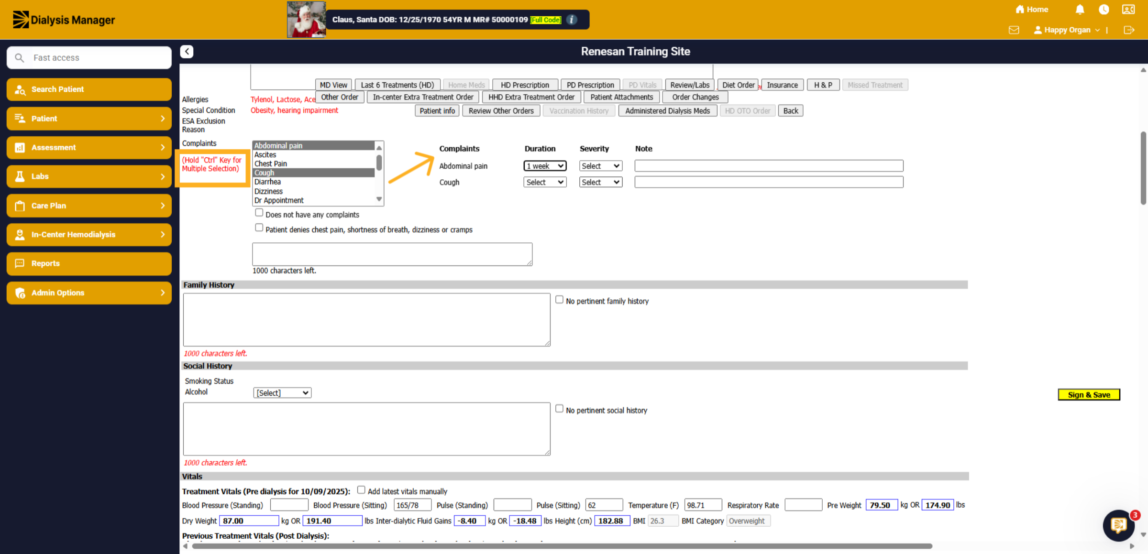
Task: Expand the Happy Organ user menu
Action: [x=1067, y=30]
